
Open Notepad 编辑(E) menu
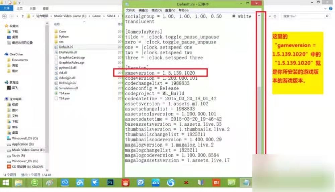click(143, 10)
